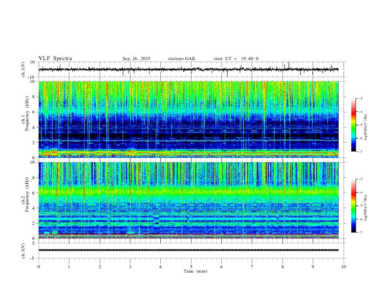Click the '0' tick on the time axis
This screenshot has height=299, width=387.
(x=39, y=267)
